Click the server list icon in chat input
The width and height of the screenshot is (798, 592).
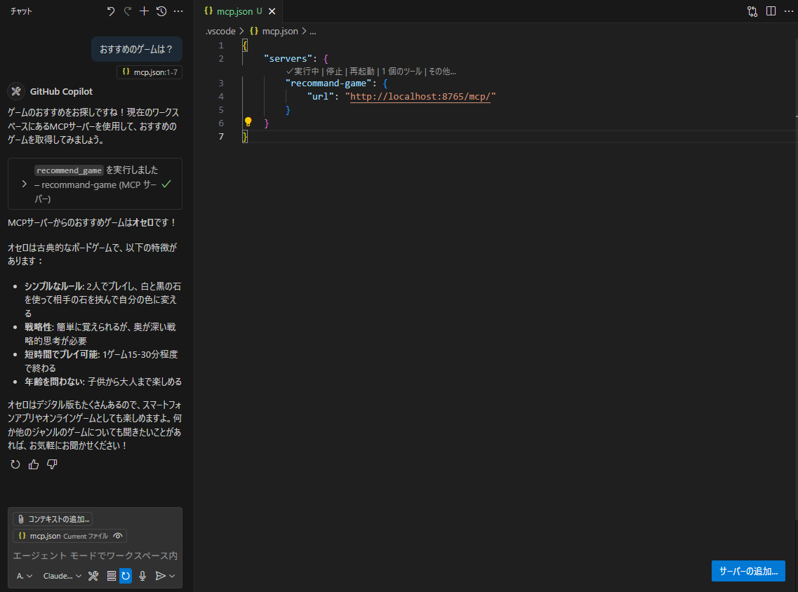point(112,576)
